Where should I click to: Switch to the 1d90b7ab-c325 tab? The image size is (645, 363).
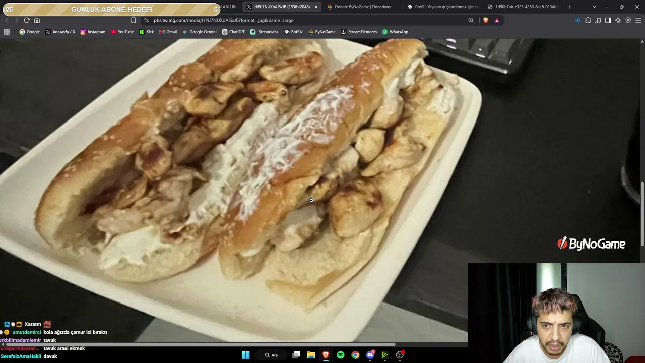523,7
